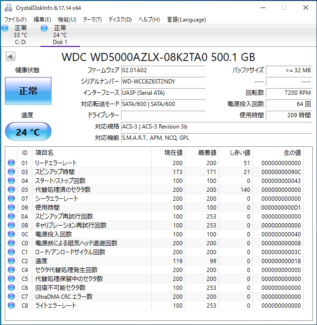Select the ライトエラーレート worst value 253
Screen dimensions: 317x325
[x=211, y=305]
